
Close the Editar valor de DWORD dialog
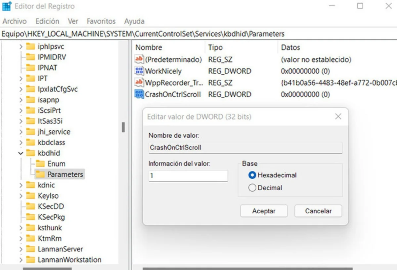tap(338, 117)
